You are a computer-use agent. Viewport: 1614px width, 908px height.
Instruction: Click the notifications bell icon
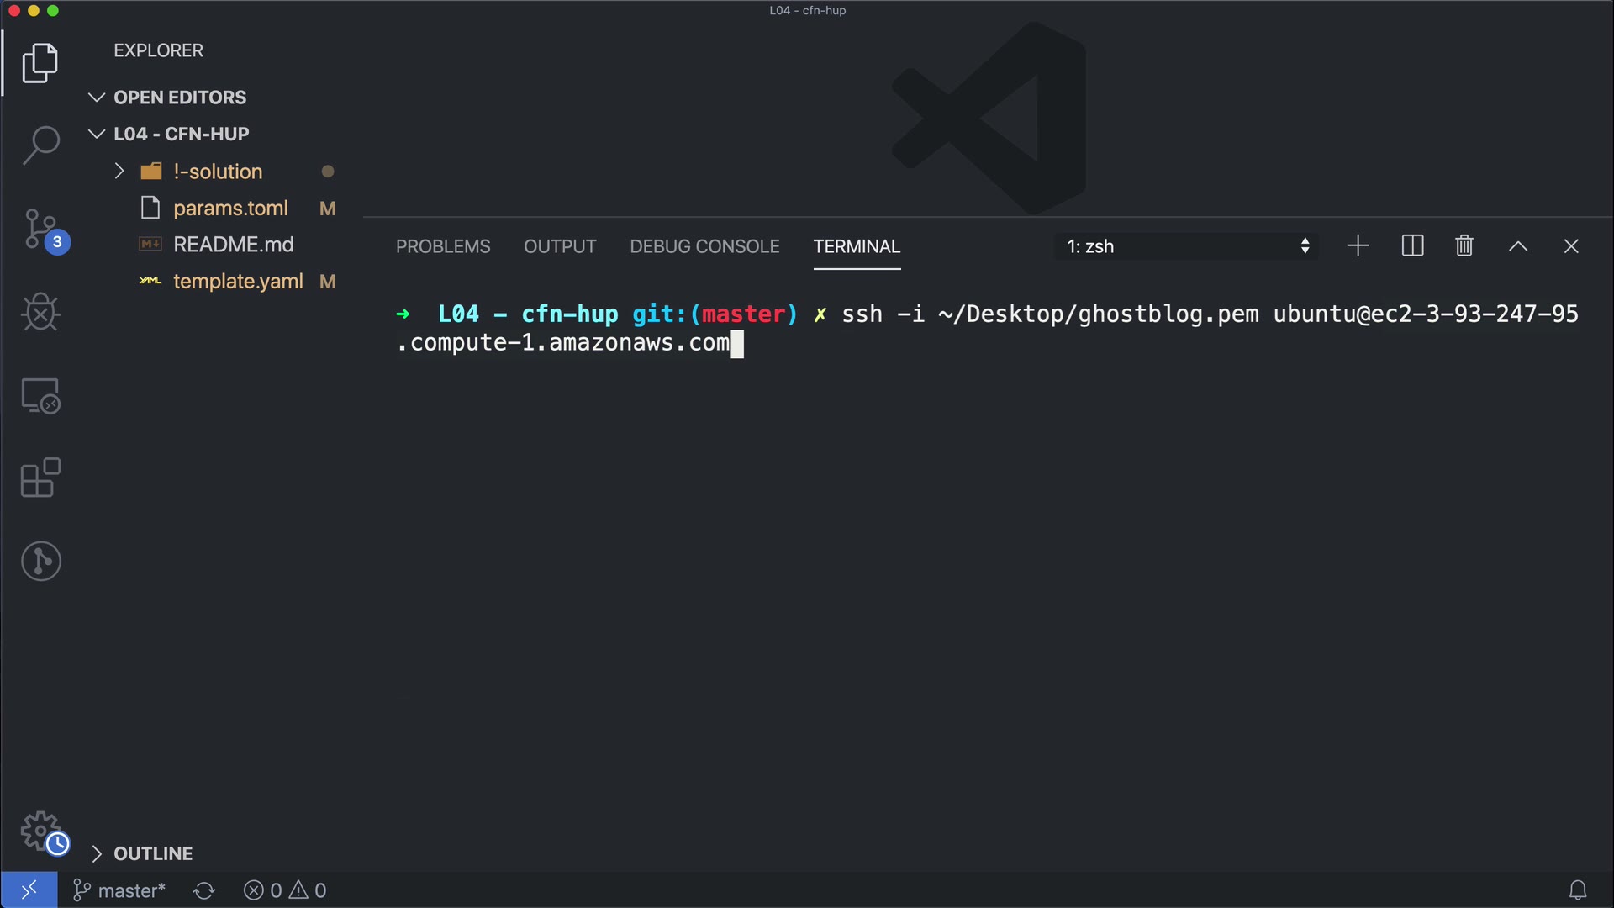coord(1577,890)
